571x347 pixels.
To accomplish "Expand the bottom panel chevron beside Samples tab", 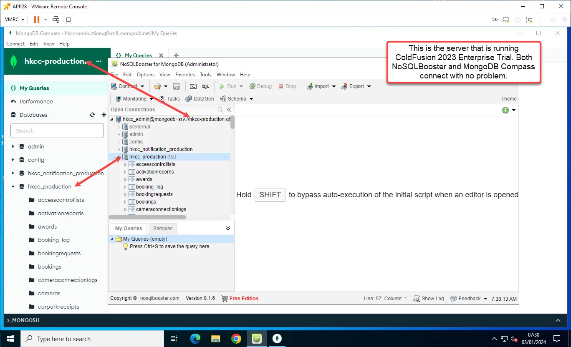I will [x=228, y=228].
